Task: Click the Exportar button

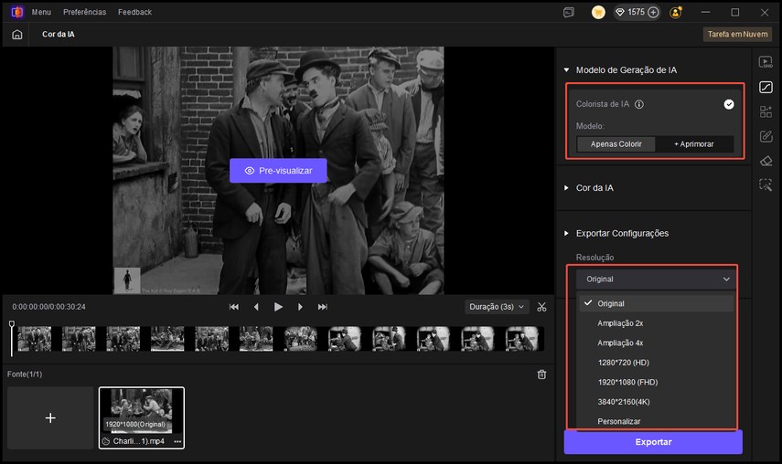Action: 653,442
